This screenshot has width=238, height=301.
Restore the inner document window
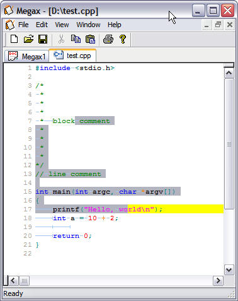click(x=218, y=25)
